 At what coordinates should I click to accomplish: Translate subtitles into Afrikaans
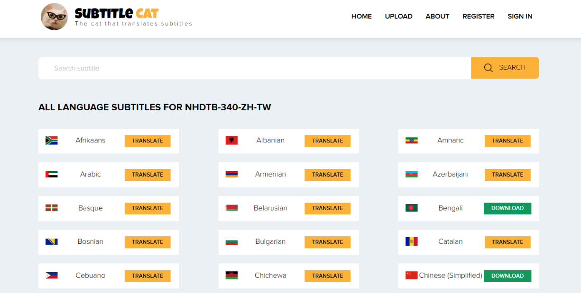click(148, 141)
